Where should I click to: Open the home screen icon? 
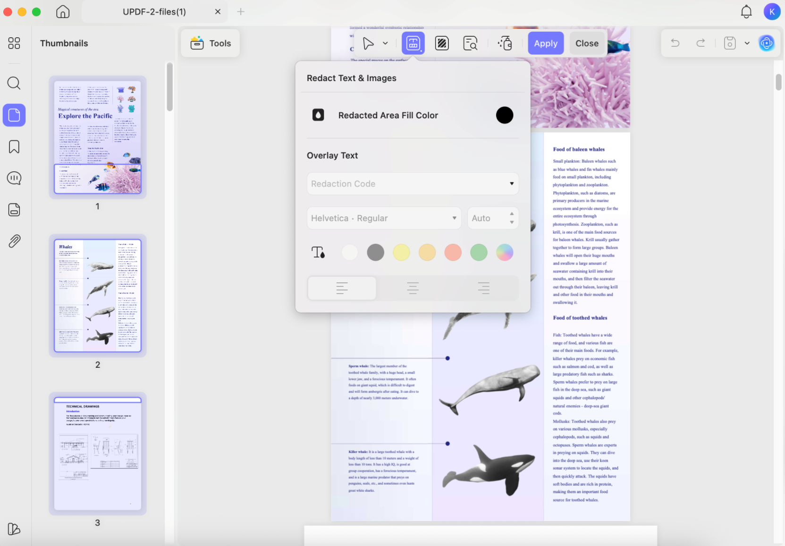pyautogui.click(x=63, y=12)
